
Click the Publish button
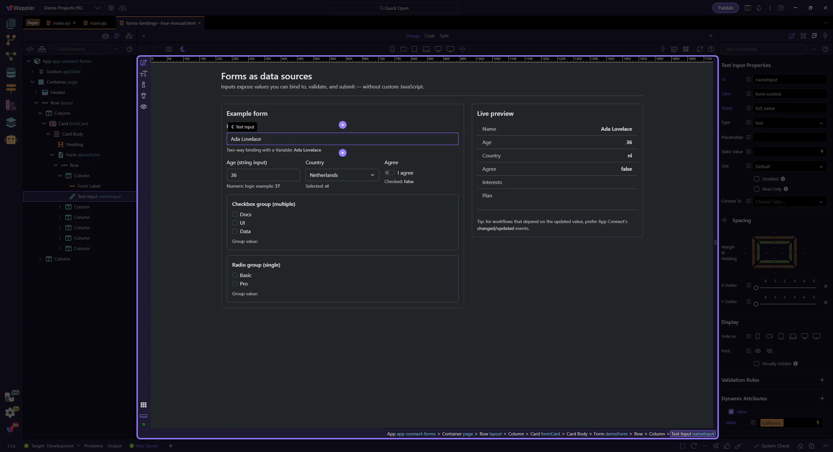[x=725, y=8]
